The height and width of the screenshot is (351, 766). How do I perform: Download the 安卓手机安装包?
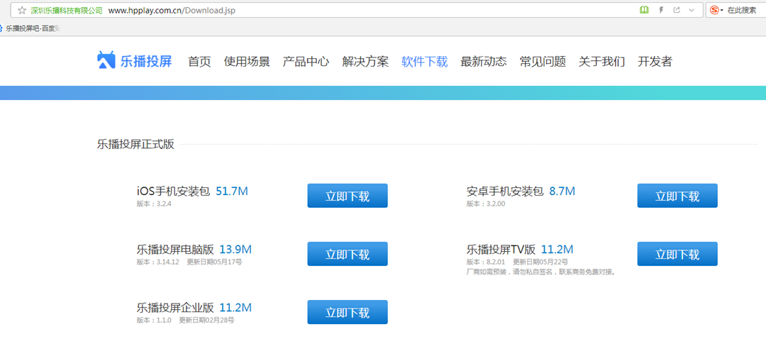click(x=677, y=196)
